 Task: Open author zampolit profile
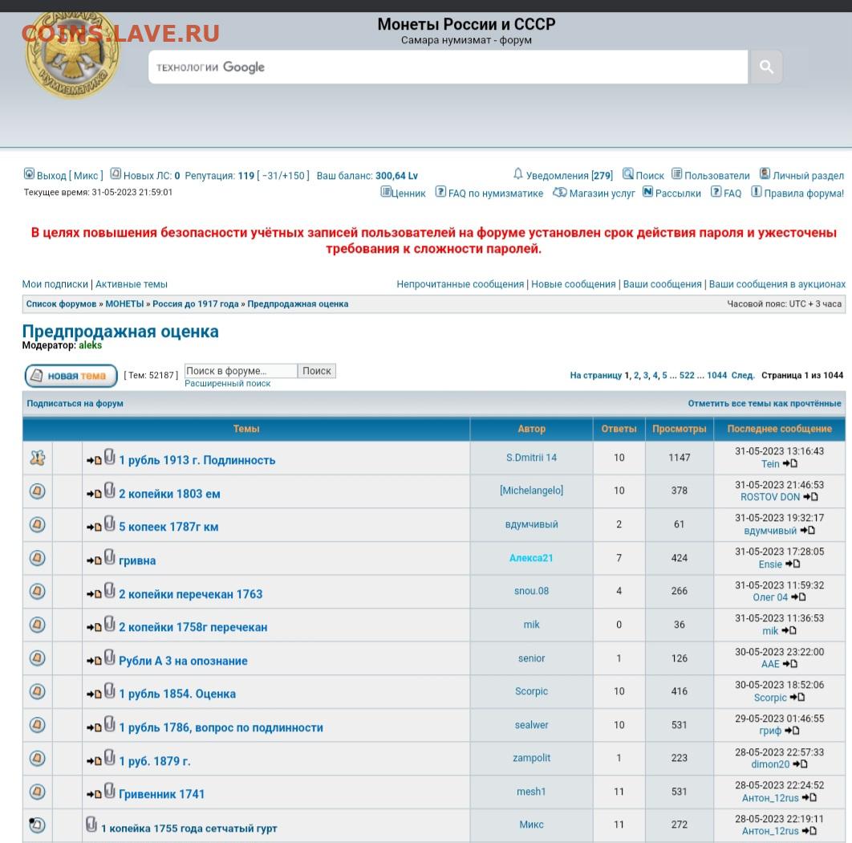pyautogui.click(x=531, y=758)
